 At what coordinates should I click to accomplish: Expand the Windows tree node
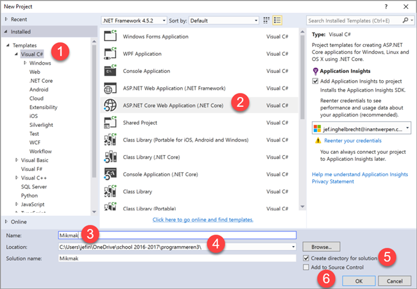tap(25, 63)
